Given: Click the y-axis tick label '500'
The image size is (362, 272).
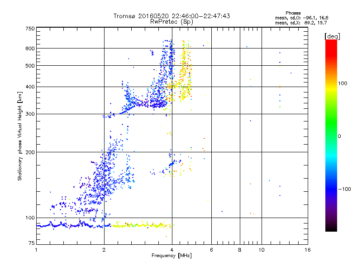Looking at the screenshot, I should [30, 66].
